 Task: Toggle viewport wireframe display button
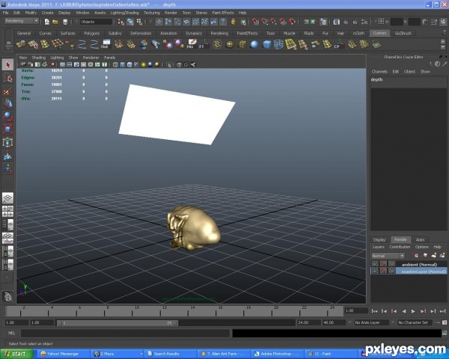pos(115,65)
